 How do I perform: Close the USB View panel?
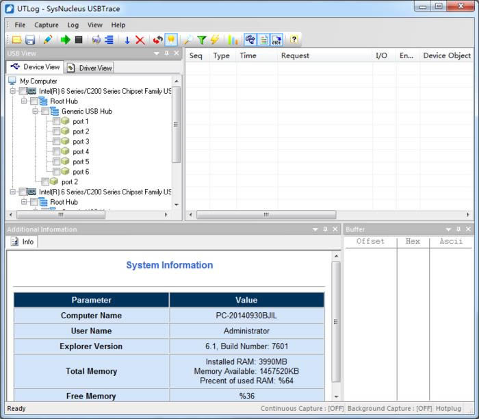coord(177,53)
